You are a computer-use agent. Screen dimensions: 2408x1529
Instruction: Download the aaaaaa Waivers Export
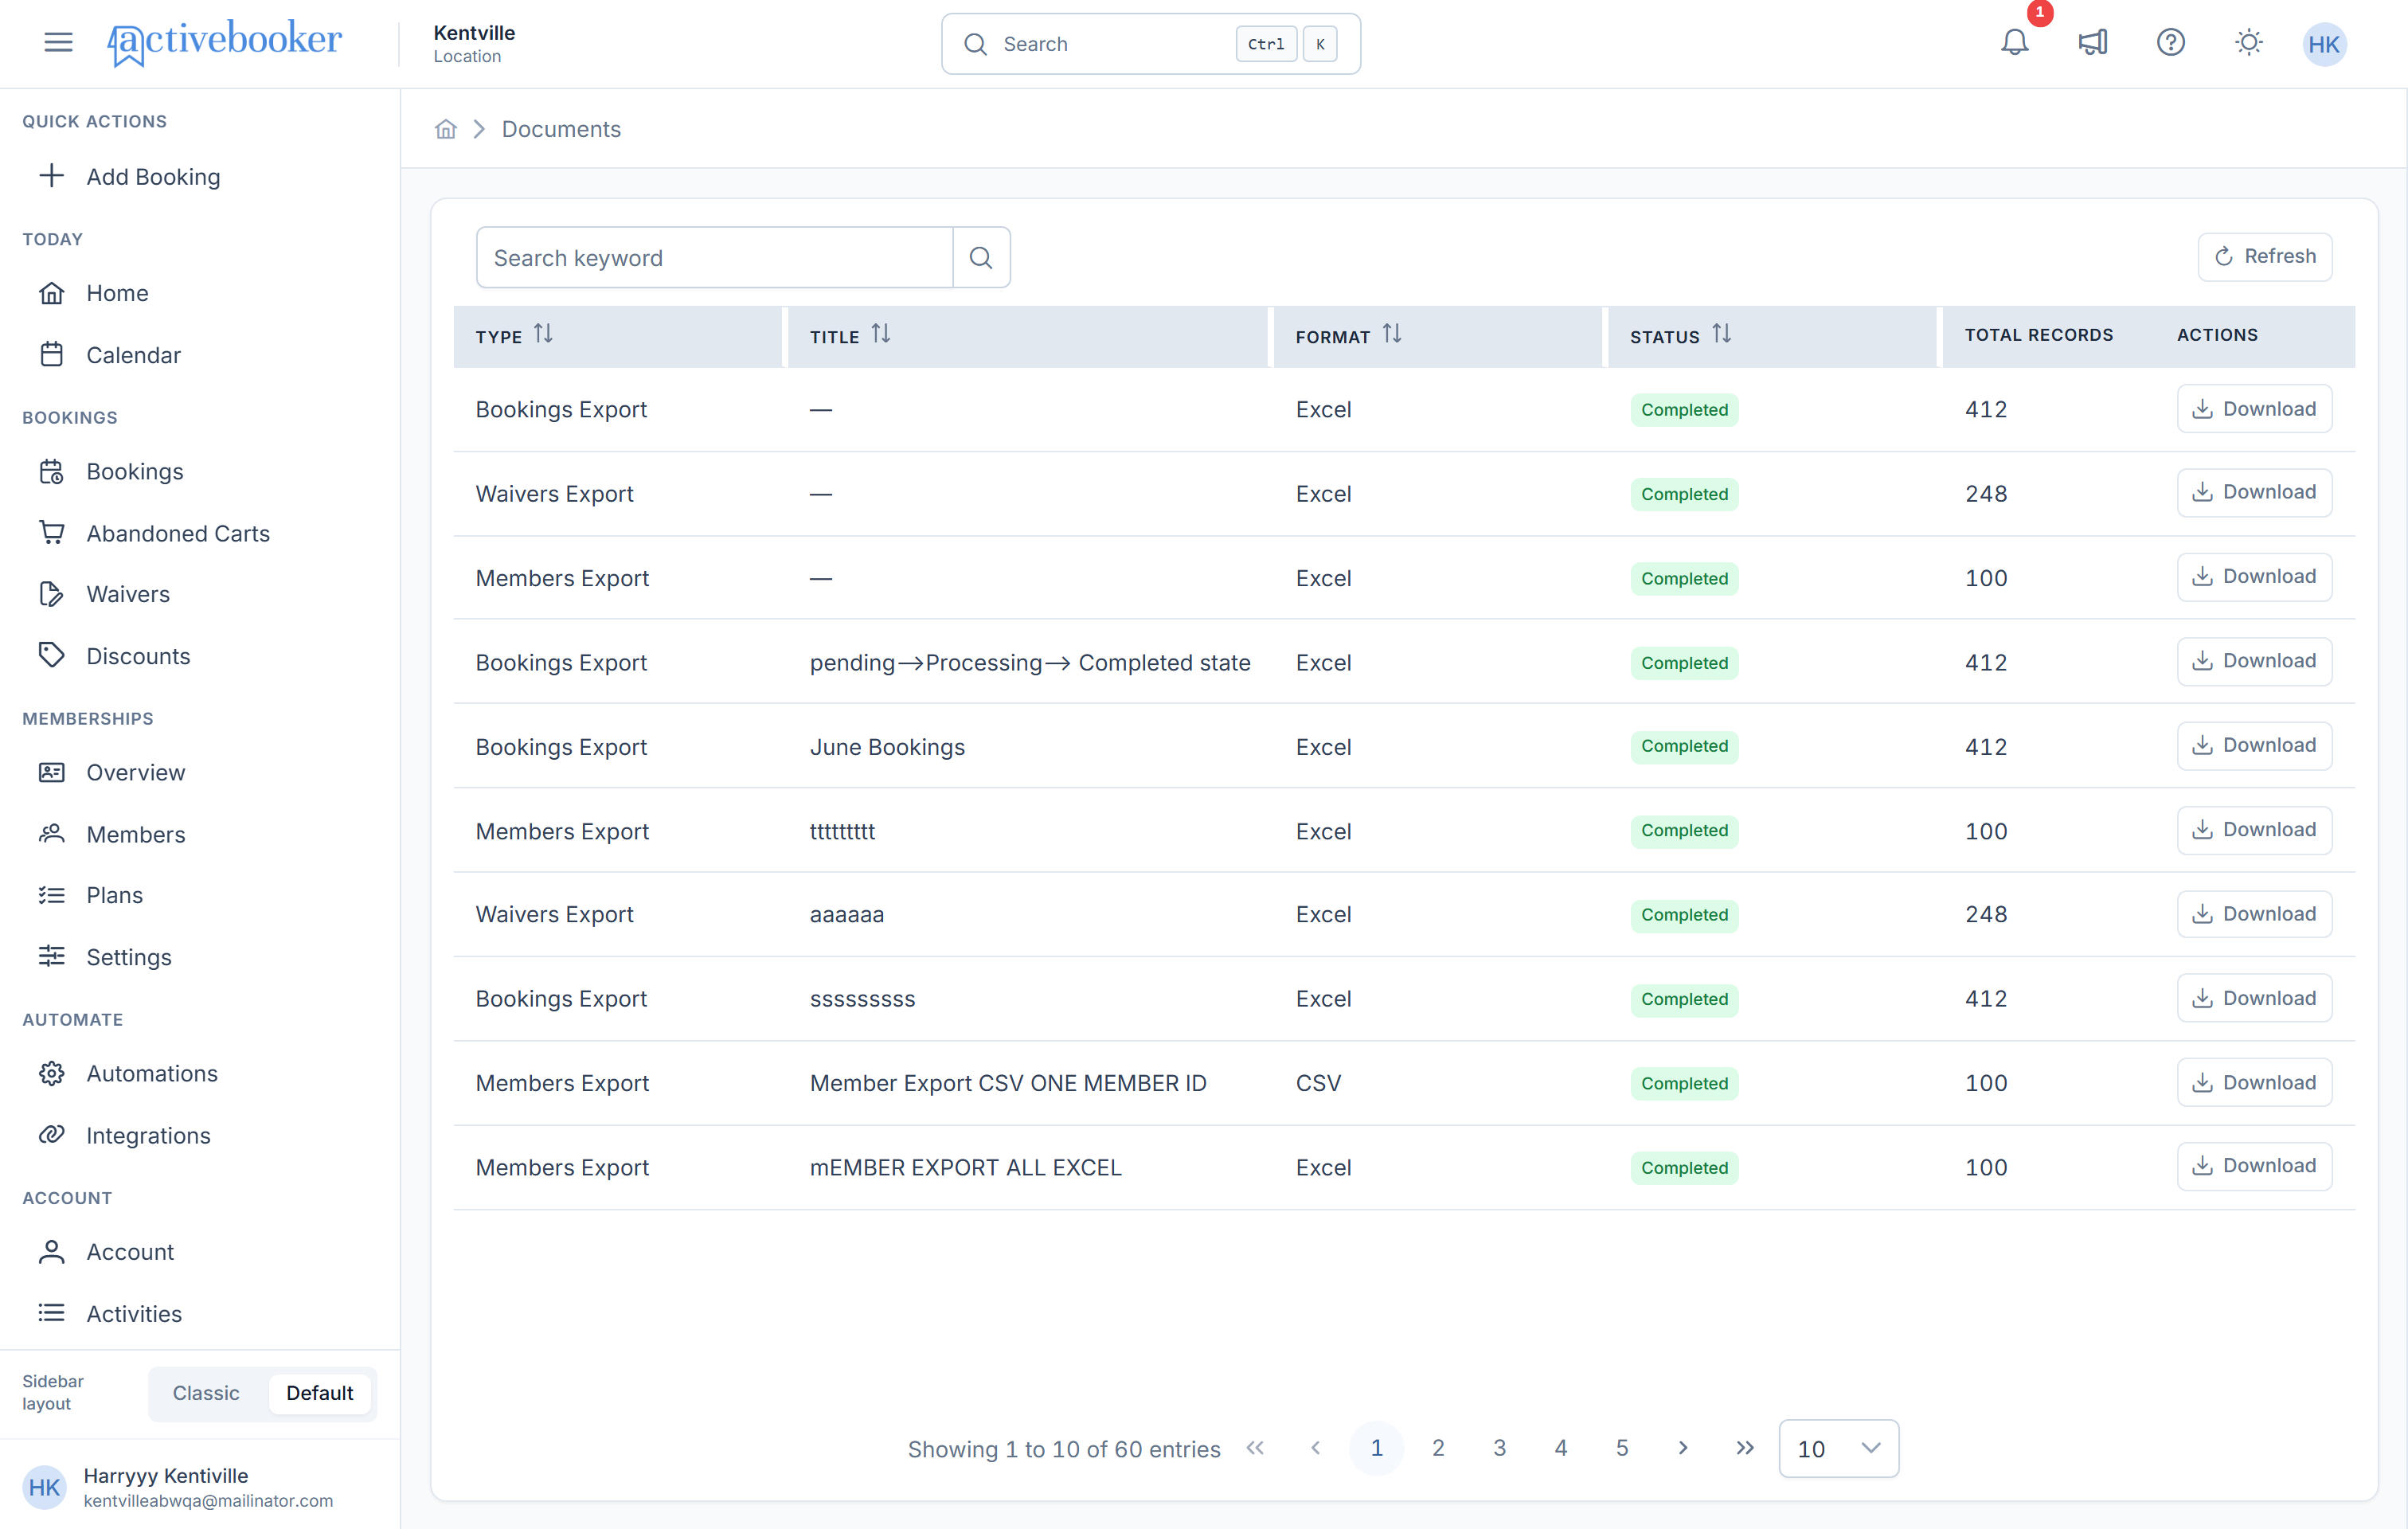(x=2254, y=914)
